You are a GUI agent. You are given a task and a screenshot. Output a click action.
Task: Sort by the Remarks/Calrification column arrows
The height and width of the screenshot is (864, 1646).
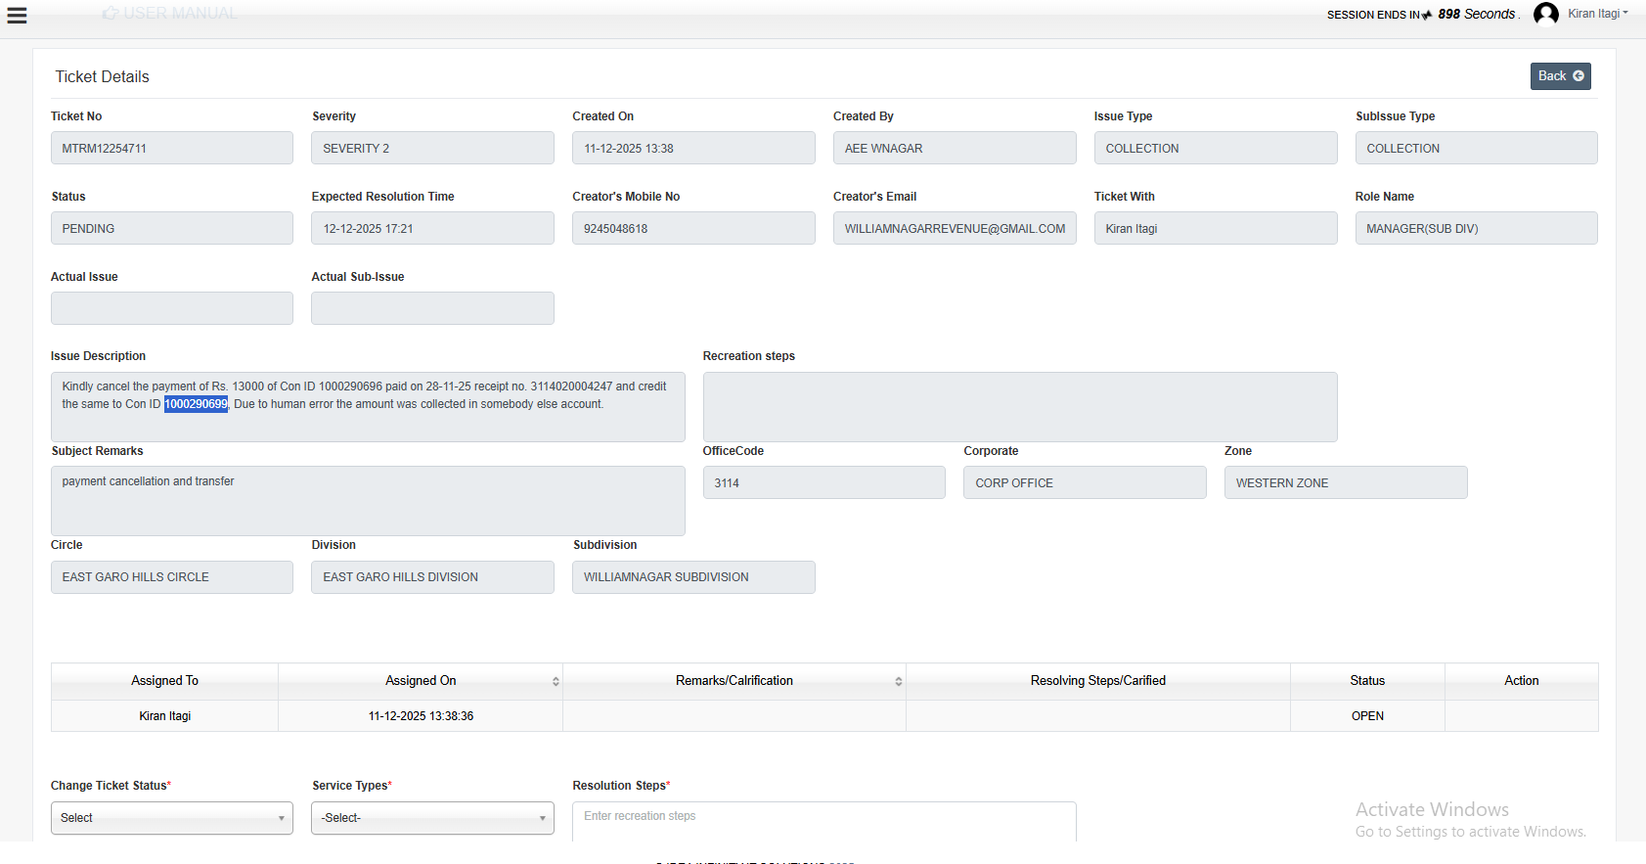click(898, 681)
